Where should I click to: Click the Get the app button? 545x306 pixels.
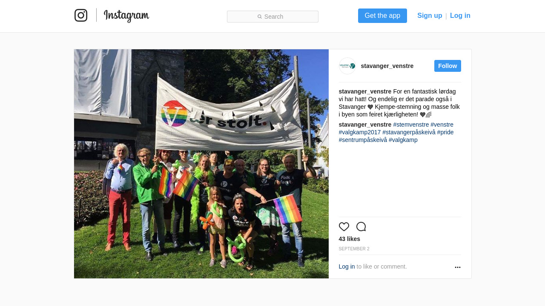[x=382, y=16]
